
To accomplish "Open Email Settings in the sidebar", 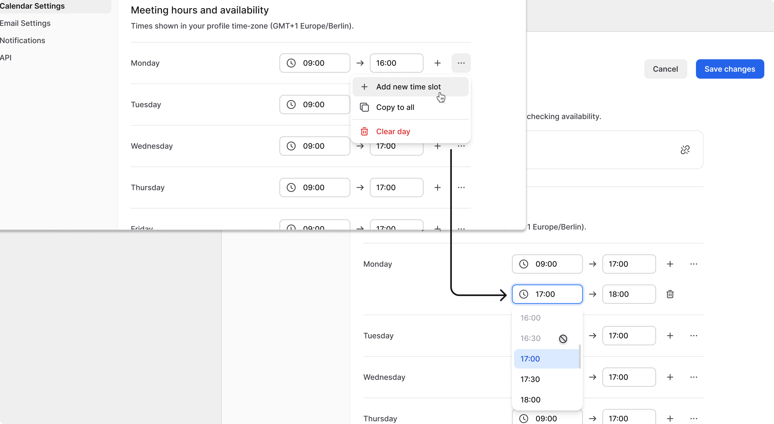I will (25, 23).
